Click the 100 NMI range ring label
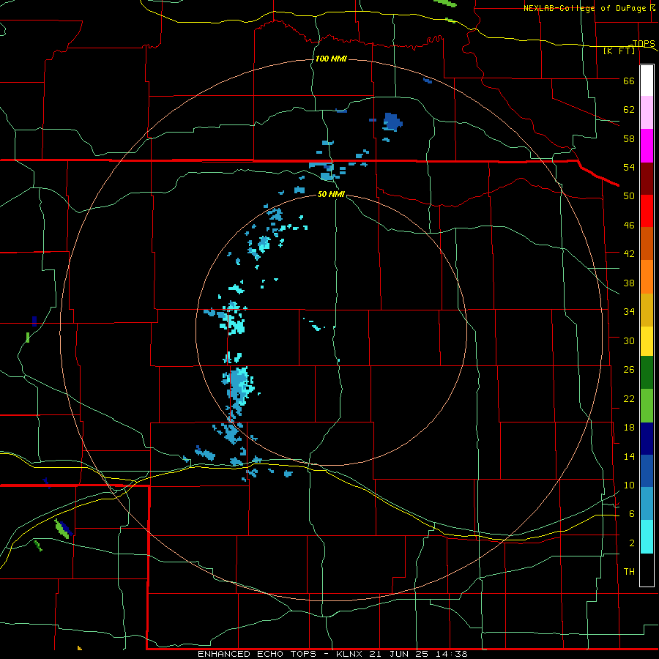This screenshot has width=659, height=659. [x=331, y=59]
